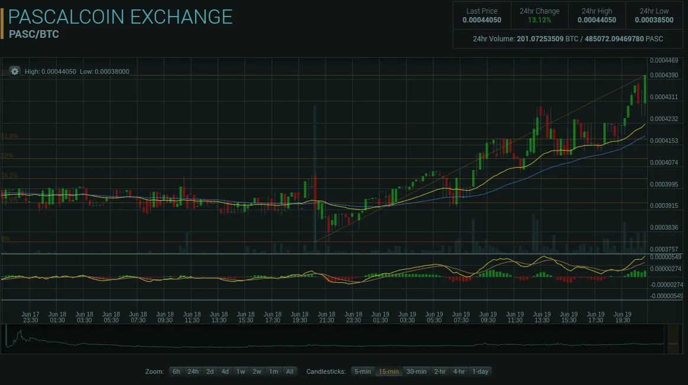Click the PASC/BTC pair label
Viewport: 688px width, 385px height.
pyautogui.click(x=34, y=34)
